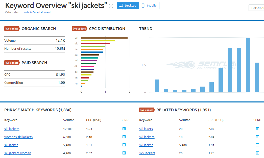
Task: View SERP for "ski jacket" under Related Keywords
Action: pyautogui.click(x=258, y=145)
